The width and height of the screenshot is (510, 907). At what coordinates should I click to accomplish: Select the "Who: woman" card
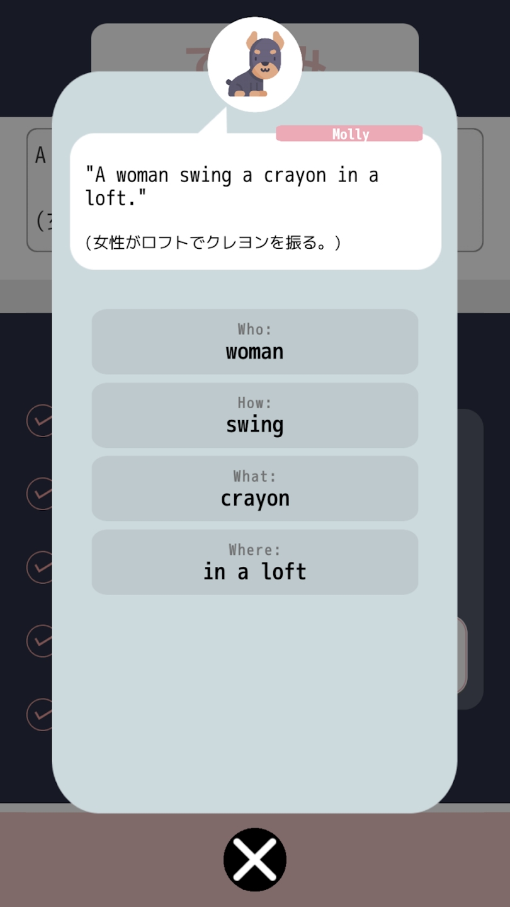255,342
